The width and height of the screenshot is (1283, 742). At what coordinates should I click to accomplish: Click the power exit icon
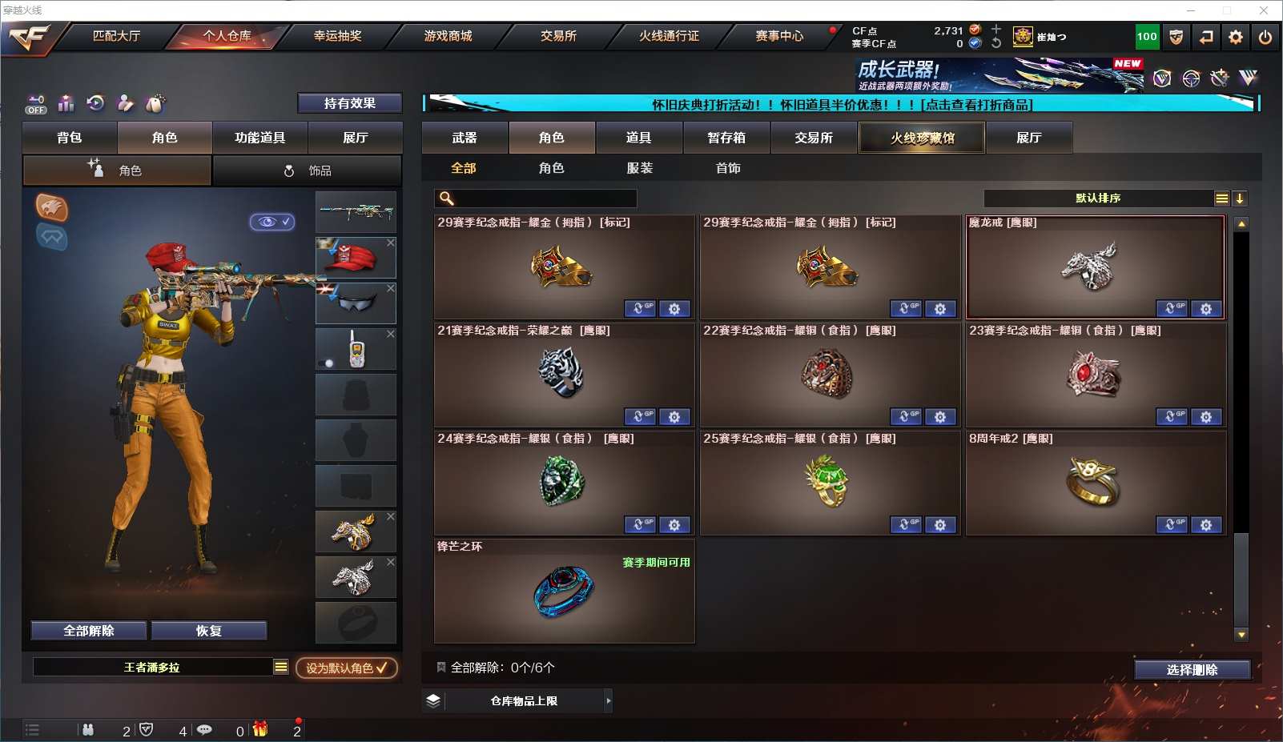pos(1265,37)
